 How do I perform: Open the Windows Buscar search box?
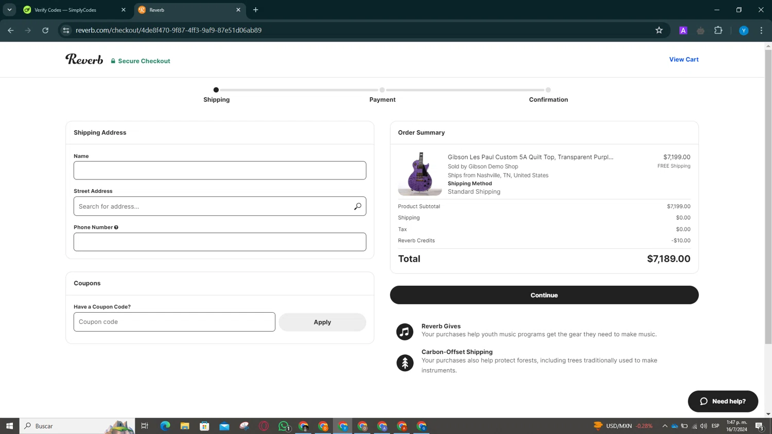pos(77,426)
